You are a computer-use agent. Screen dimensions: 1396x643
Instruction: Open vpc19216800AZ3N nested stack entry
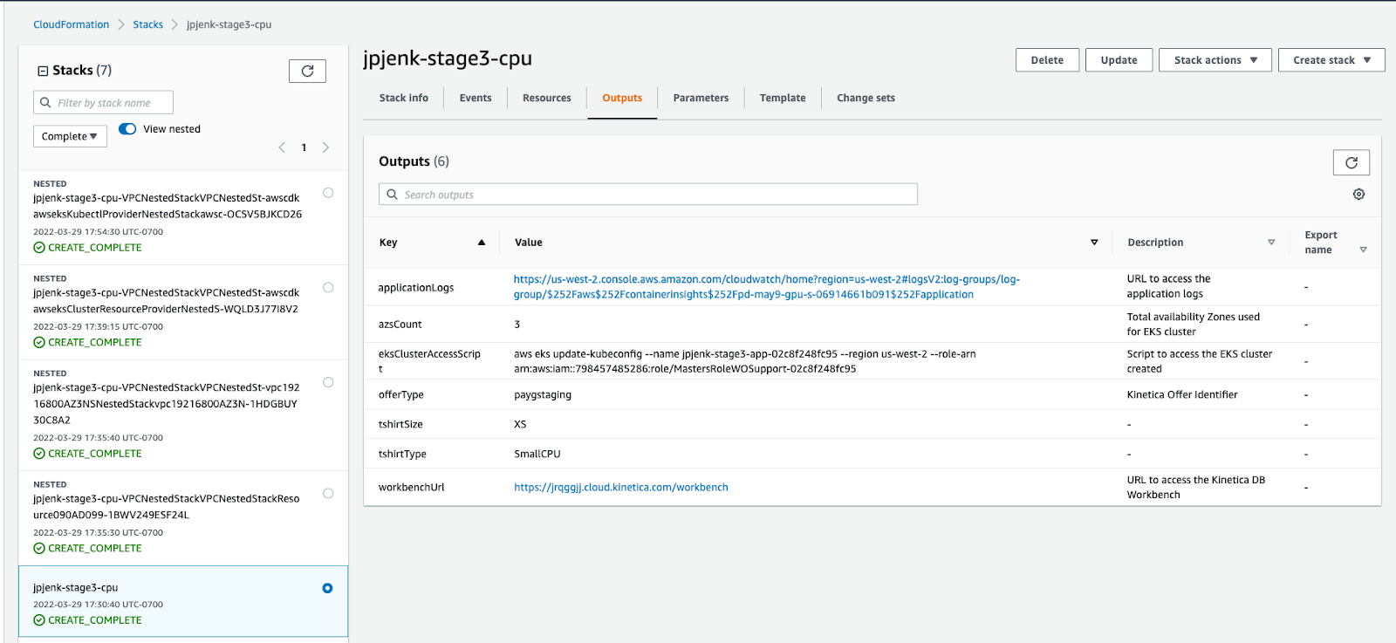(167, 404)
